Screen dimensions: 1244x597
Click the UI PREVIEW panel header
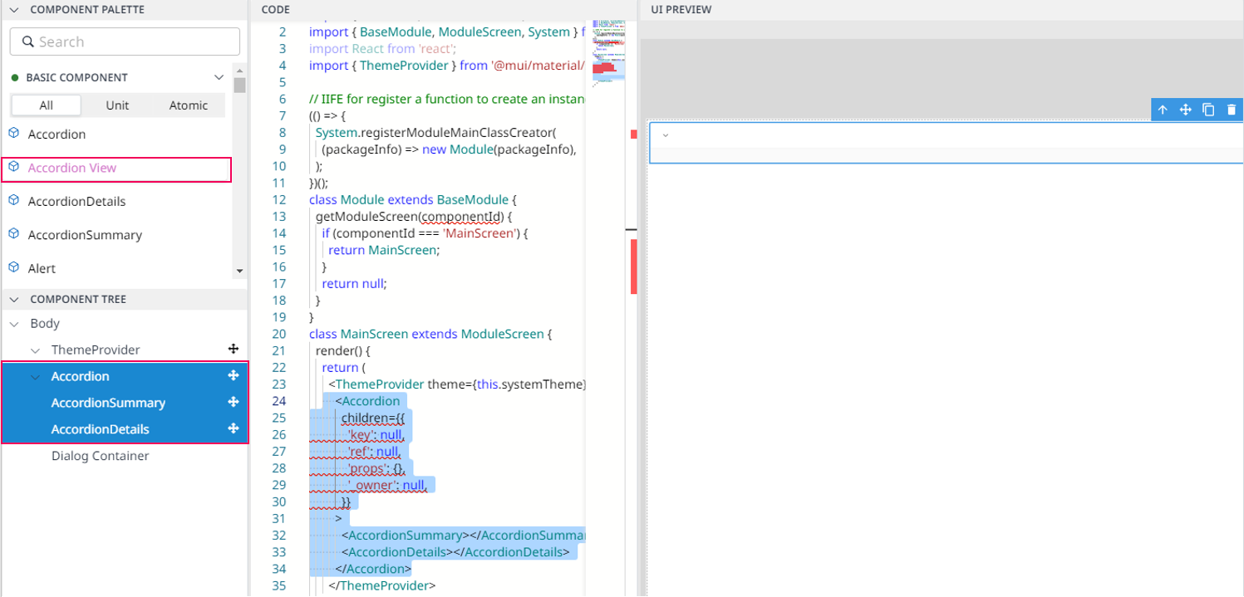pyautogui.click(x=681, y=9)
